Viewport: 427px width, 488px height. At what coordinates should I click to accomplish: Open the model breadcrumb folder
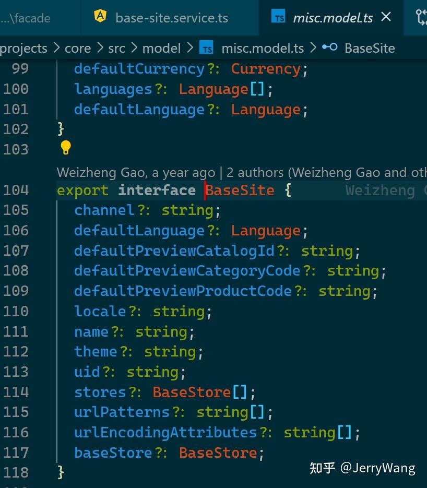tap(161, 48)
